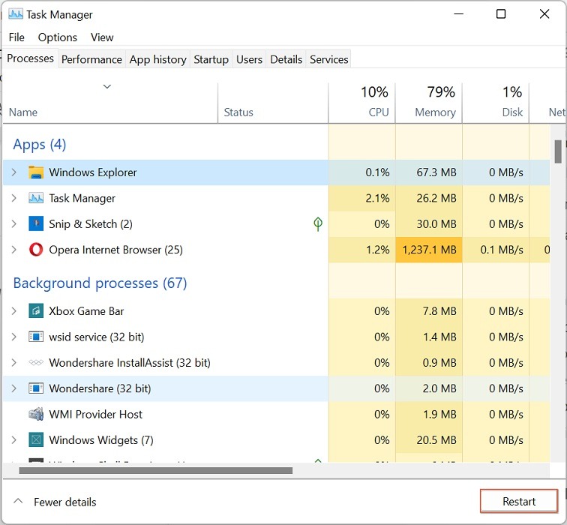Image resolution: width=567 pixels, height=525 pixels.
Task: Click the 2.1% CPU value for Task Manager
Action: click(x=377, y=198)
